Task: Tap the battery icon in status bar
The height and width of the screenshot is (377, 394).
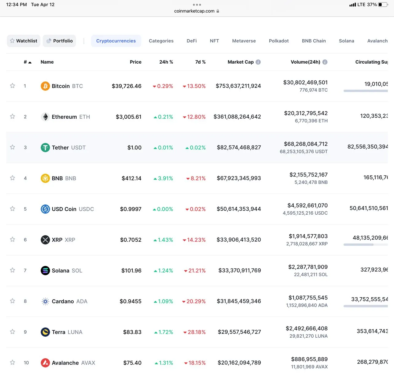Action: pos(383,5)
